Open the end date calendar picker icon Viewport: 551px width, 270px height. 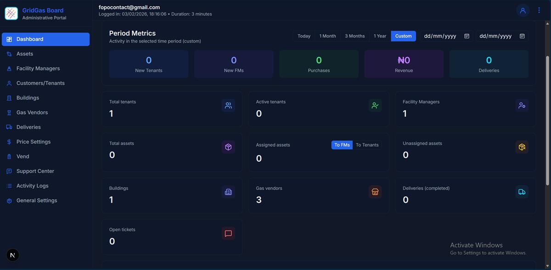pos(522,36)
